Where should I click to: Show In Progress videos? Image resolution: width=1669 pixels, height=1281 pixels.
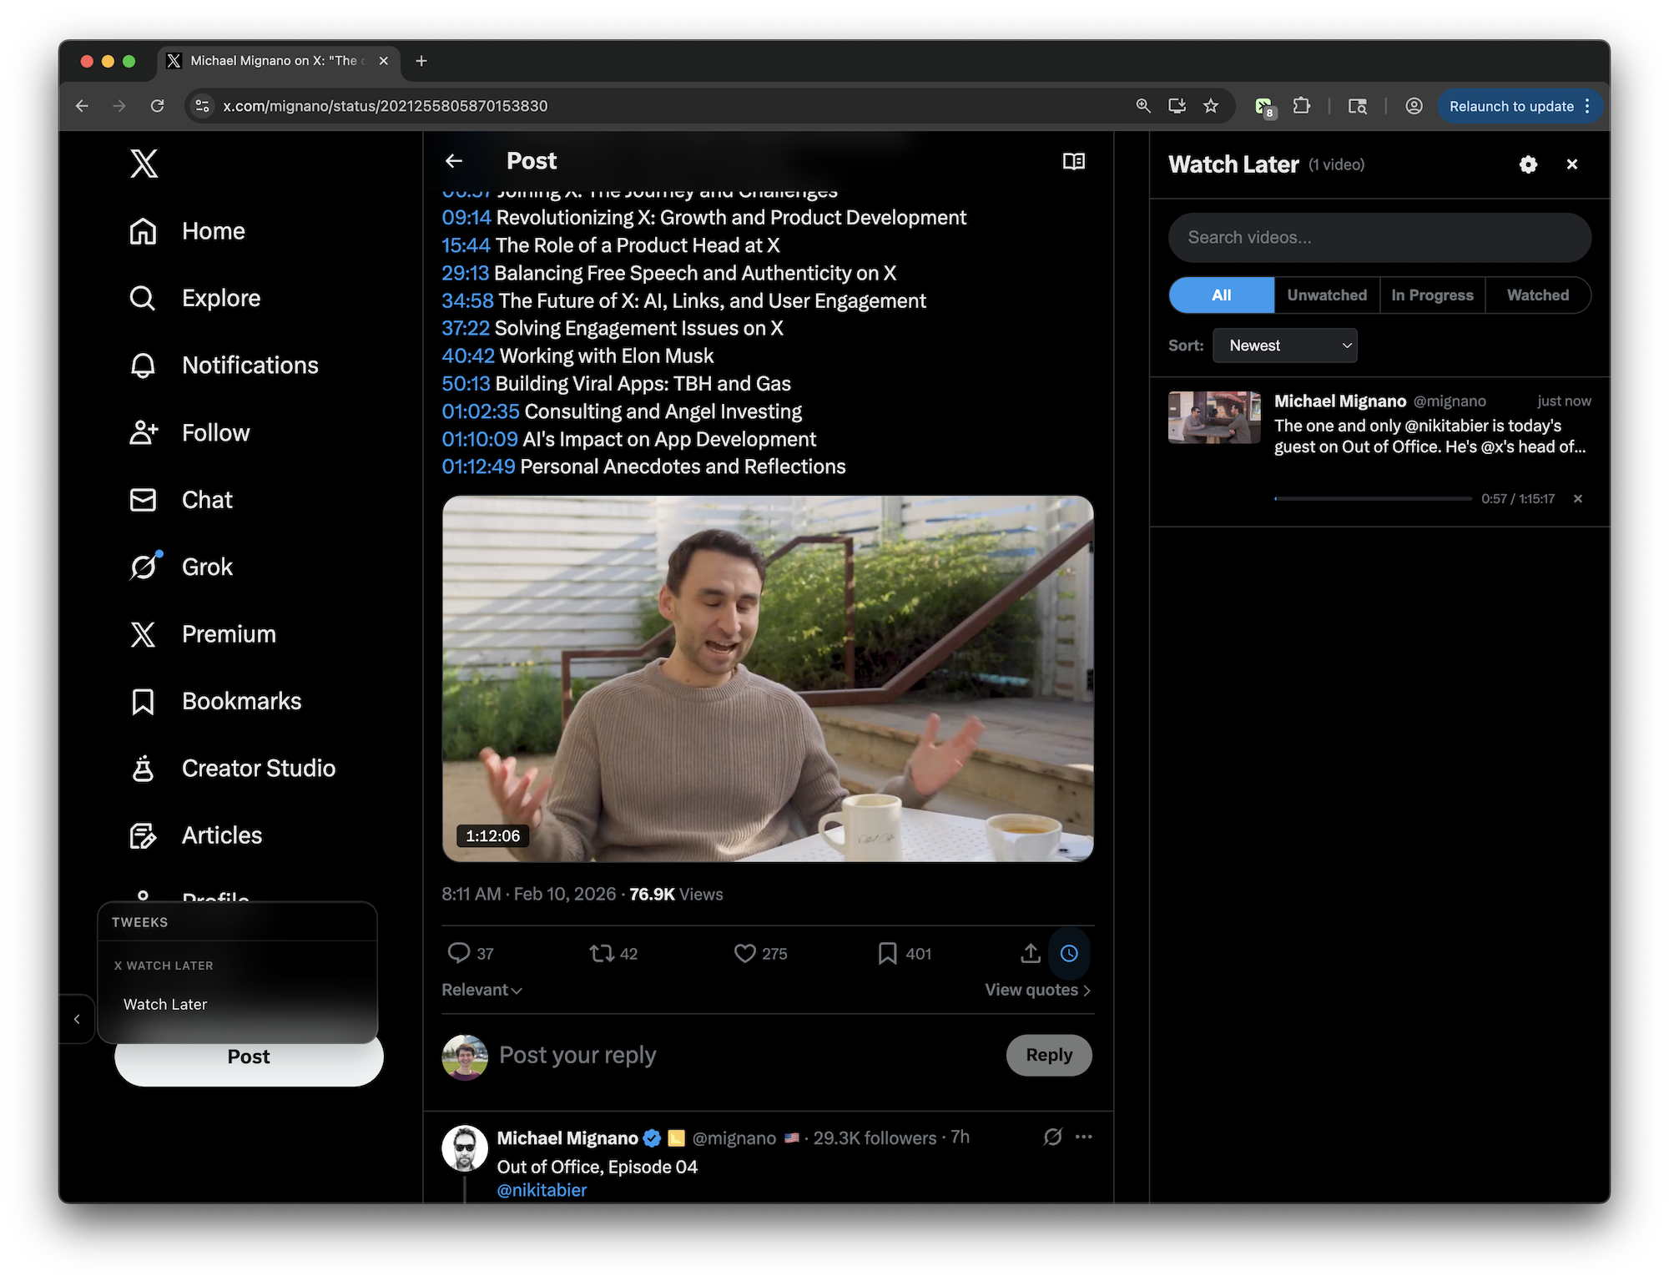click(1432, 295)
